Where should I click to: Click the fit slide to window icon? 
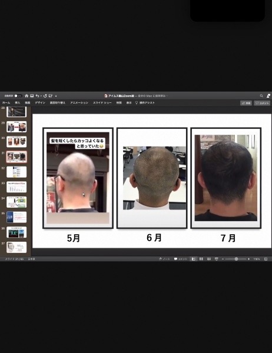pos(266,259)
